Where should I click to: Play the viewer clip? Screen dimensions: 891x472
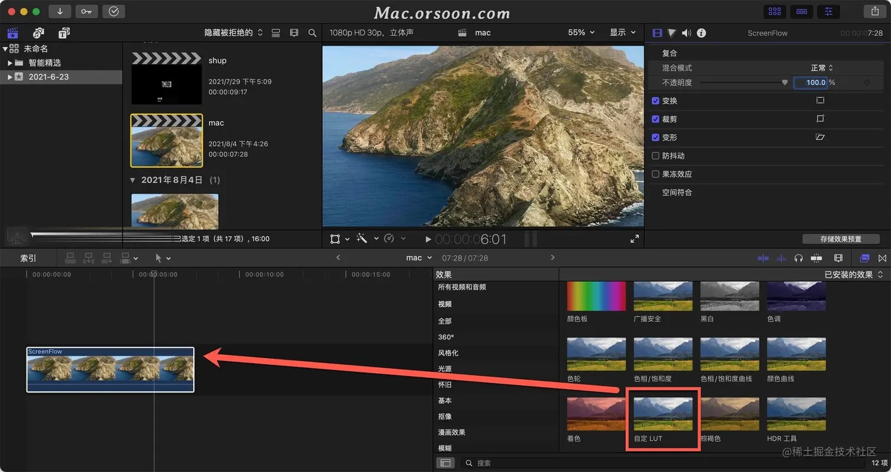[x=428, y=240]
